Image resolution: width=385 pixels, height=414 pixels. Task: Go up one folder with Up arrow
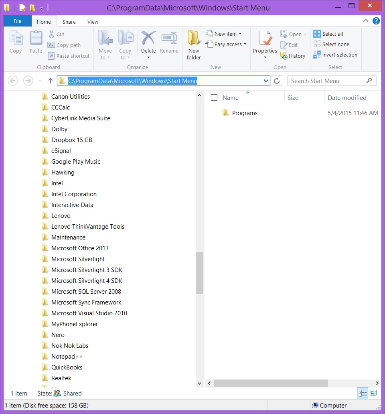pos(51,81)
